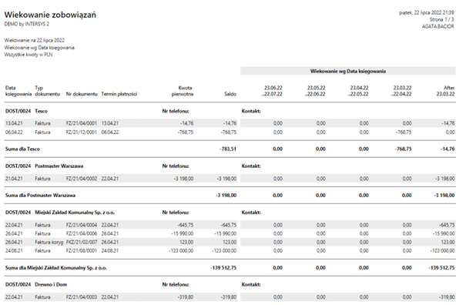Click document number 'FZ/21/04/0002'
466x305 pixels.
(x=82, y=179)
